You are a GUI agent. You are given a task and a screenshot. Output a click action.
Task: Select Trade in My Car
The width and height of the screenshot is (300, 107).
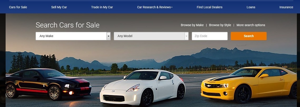102,7
